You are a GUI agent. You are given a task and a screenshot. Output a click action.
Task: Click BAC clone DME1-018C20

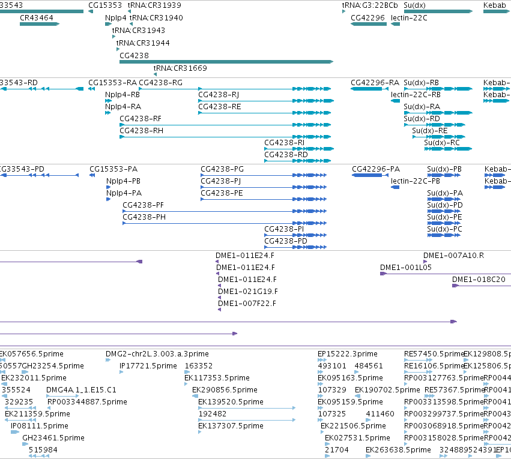[479, 280]
